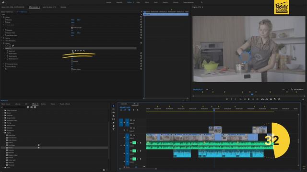This screenshot has width=307, height=172.
Task: Select the Selection tool in Tools panel
Action: click(x=114, y=106)
